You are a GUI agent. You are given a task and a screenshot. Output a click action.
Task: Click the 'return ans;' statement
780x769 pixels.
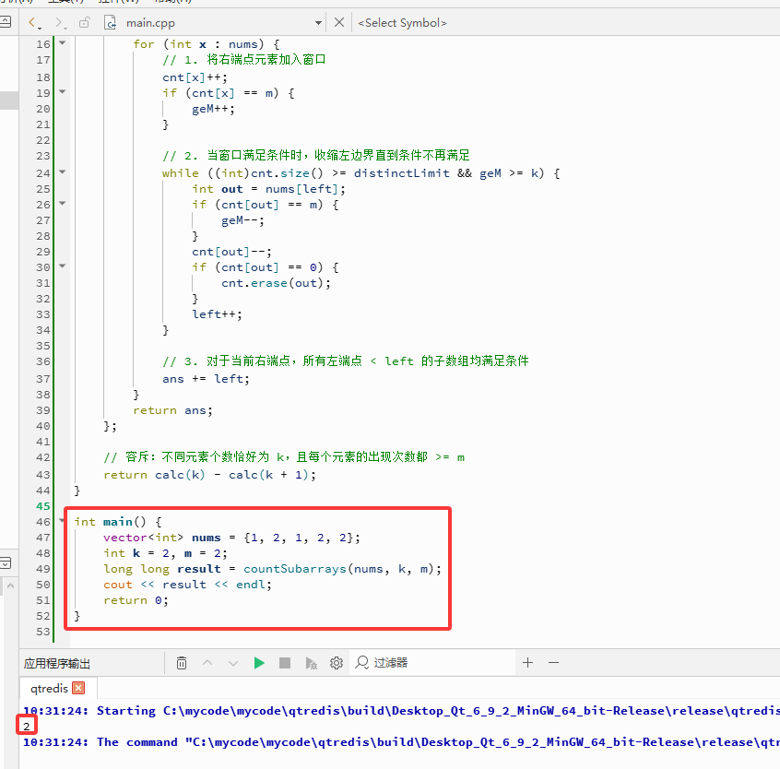(172, 410)
